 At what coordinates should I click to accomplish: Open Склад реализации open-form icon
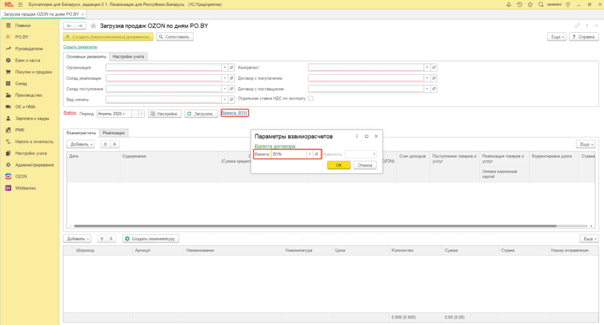(x=231, y=78)
